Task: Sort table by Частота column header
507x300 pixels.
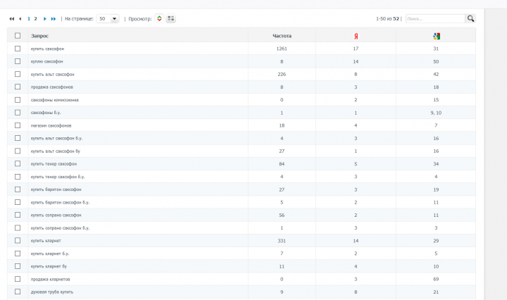Action: pyautogui.click(x=282, y=36)
